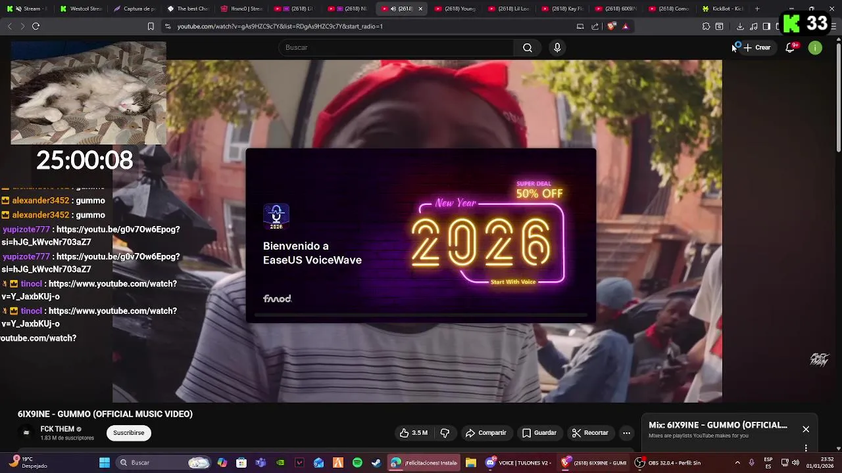Click the browser forward arrow
The image size is (842, 473).
[x=22, y=26]
